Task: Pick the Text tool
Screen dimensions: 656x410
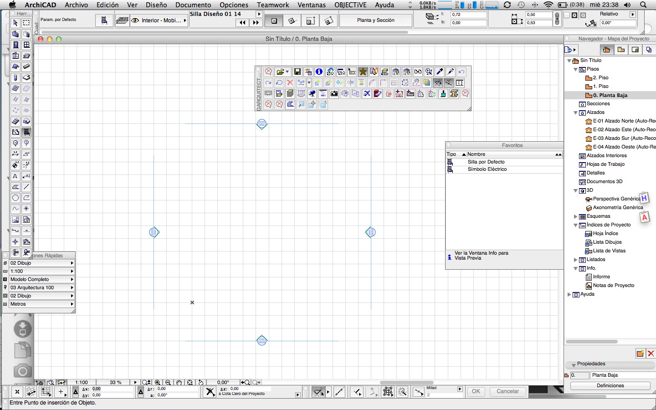Action: tap(15, 176)
